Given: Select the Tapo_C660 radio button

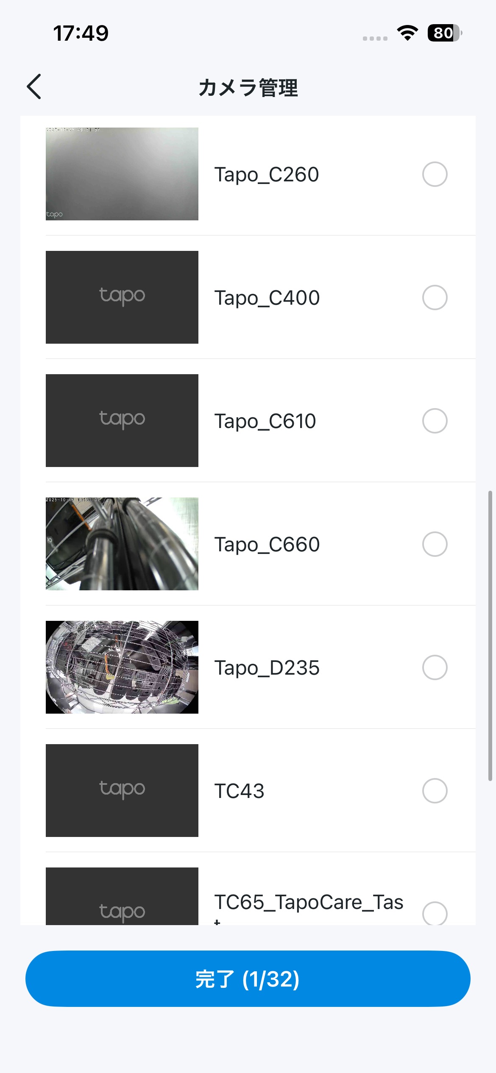Looking at the screenshot, I should (x=435, y=544).
